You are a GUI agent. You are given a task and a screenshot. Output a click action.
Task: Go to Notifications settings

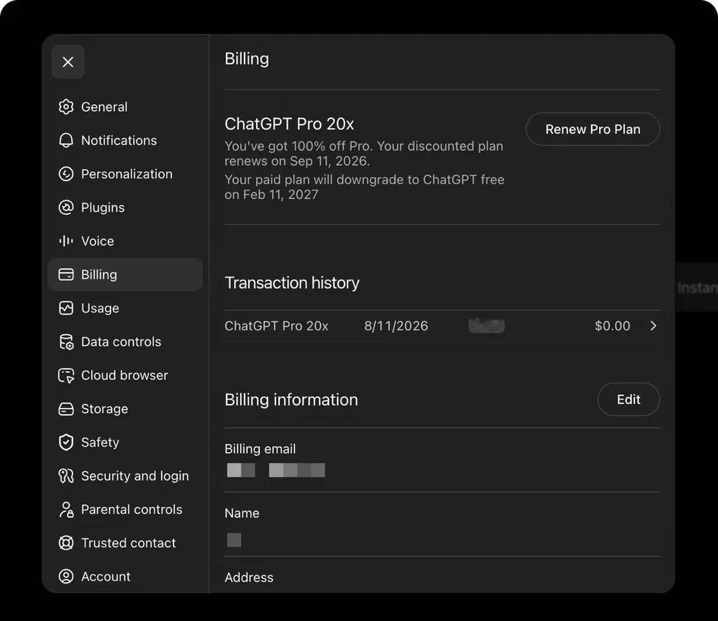[125, 140]
